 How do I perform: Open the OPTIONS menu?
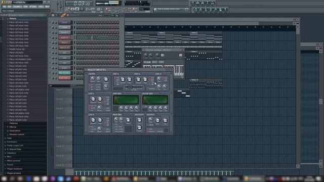[x=33, y=7]
